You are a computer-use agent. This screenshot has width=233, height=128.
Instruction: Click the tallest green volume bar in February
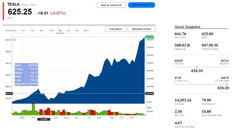click(33, 109)
